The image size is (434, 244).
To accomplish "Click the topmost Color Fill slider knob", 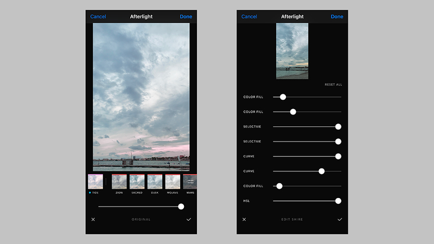I will pos(283,97).
